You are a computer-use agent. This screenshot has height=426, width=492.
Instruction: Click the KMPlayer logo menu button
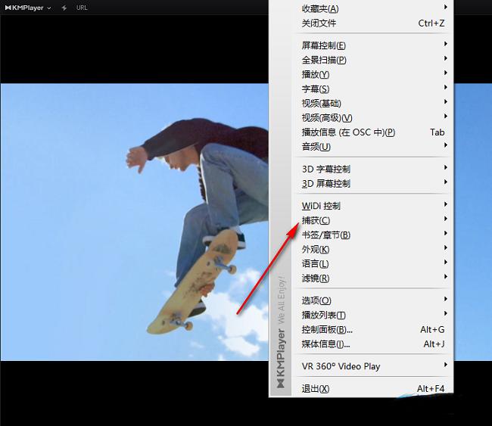pos(27,8)
